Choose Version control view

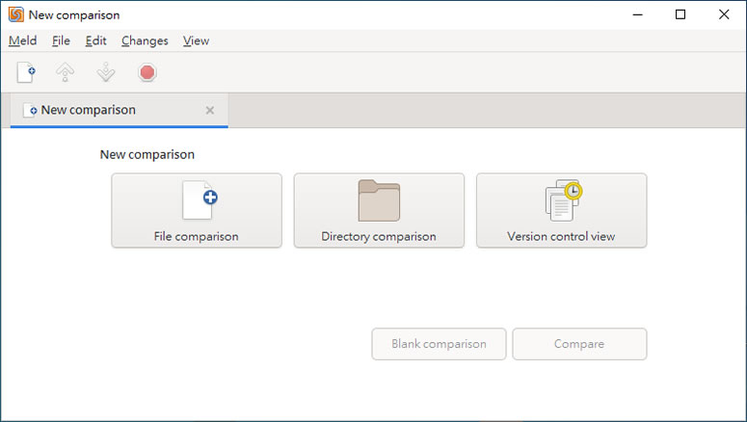[562, 211]
